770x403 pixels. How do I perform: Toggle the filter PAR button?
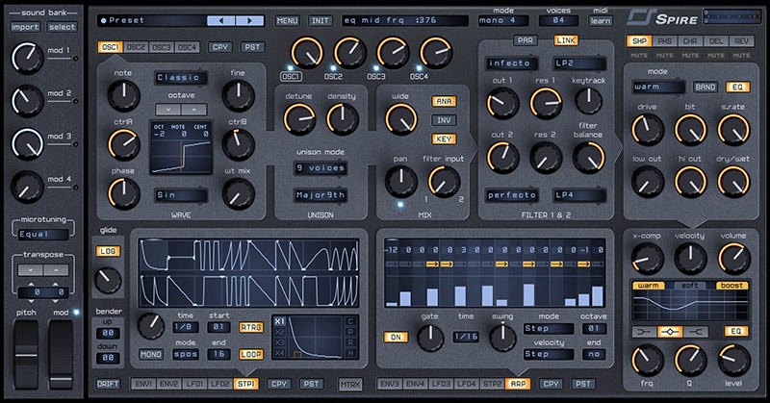525,40
